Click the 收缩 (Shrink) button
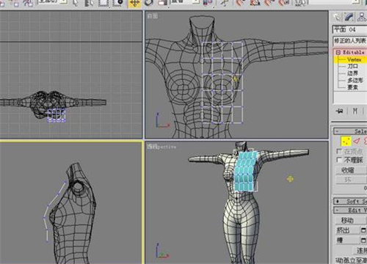The image size is (367, 264). 351,170
